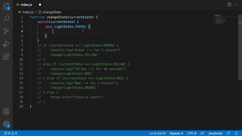Open the errors and warnings problems indicator

(x=11, y=133)
